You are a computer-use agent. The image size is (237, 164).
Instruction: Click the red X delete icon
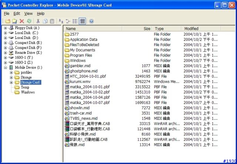[22, 21]
